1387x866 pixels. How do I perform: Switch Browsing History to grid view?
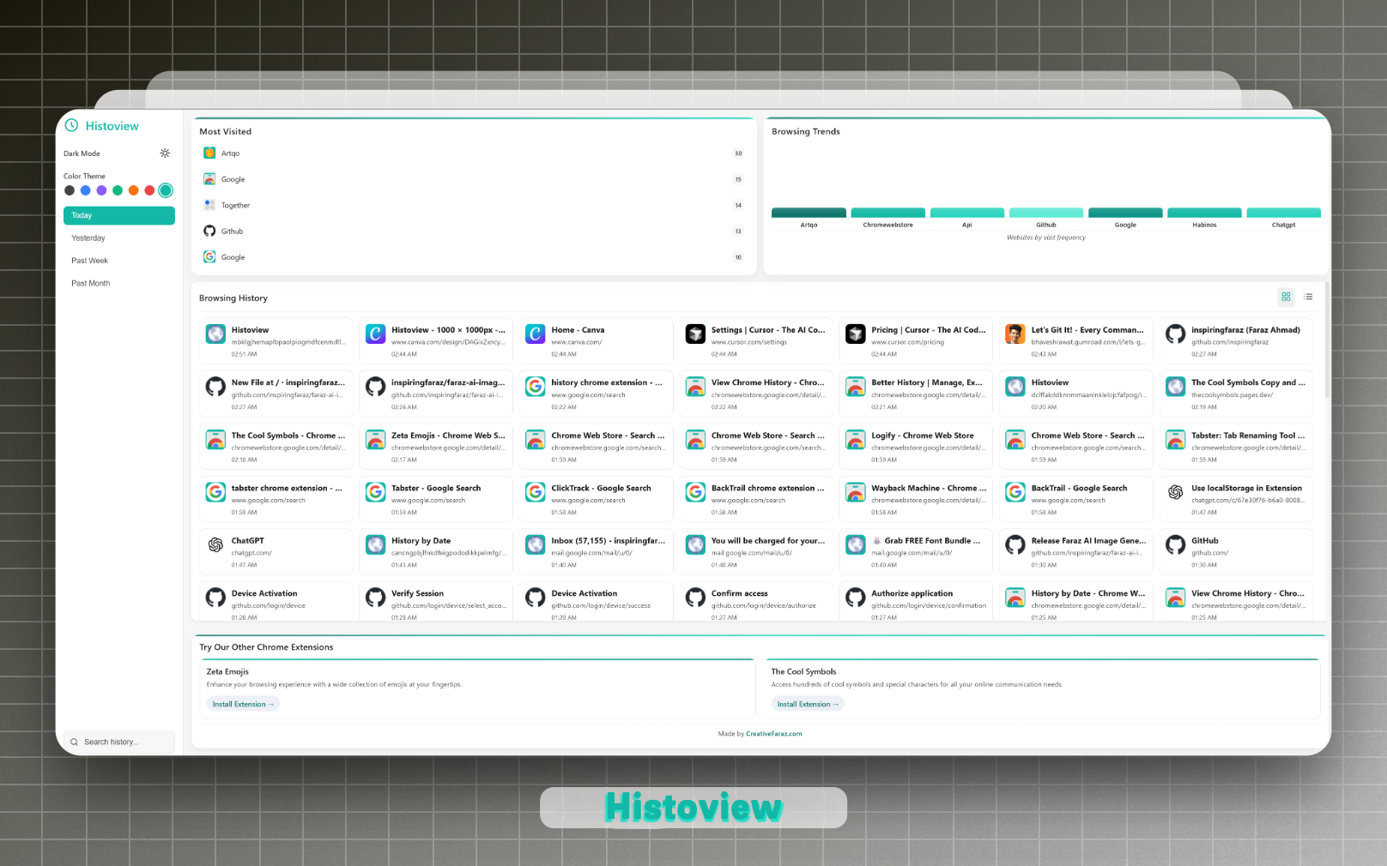click(1286, 297)
